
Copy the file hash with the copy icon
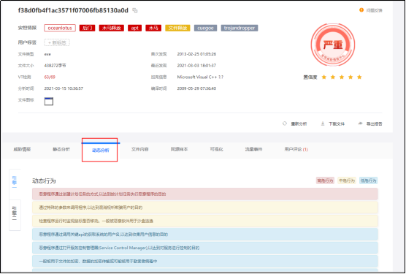(135, 11)
